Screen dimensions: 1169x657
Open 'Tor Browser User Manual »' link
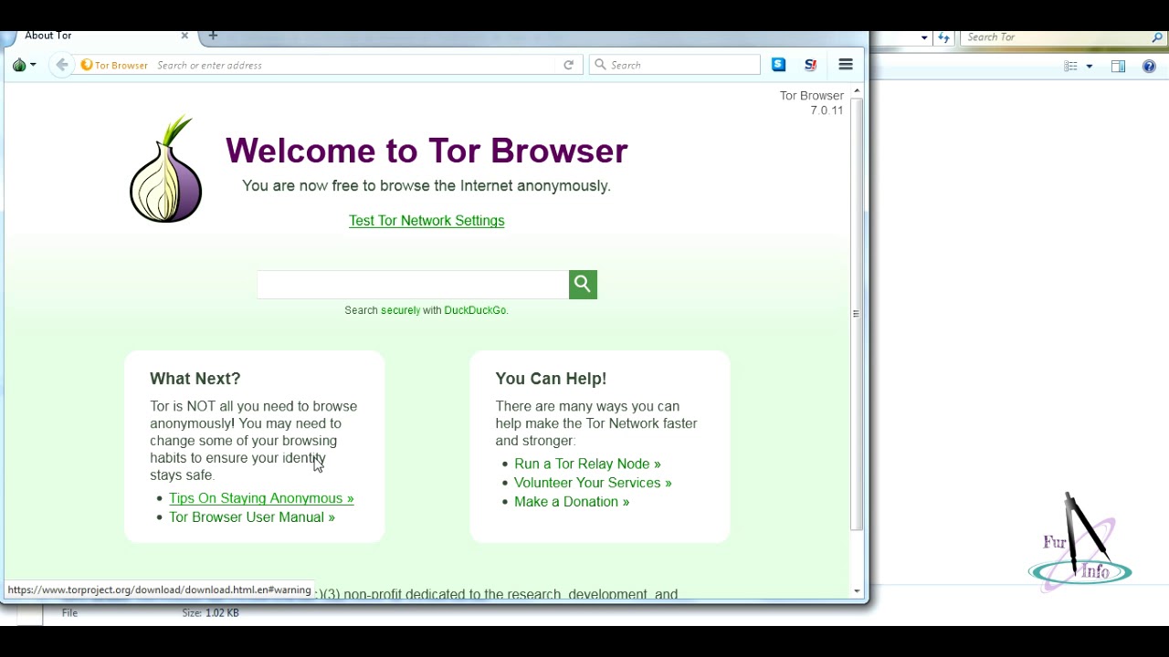(x=252, y=517)
